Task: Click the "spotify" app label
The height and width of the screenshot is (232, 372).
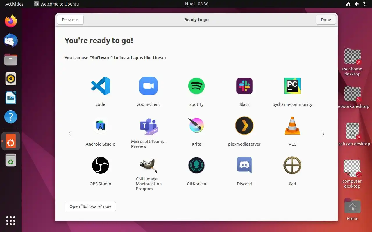Action: [196, 104]
